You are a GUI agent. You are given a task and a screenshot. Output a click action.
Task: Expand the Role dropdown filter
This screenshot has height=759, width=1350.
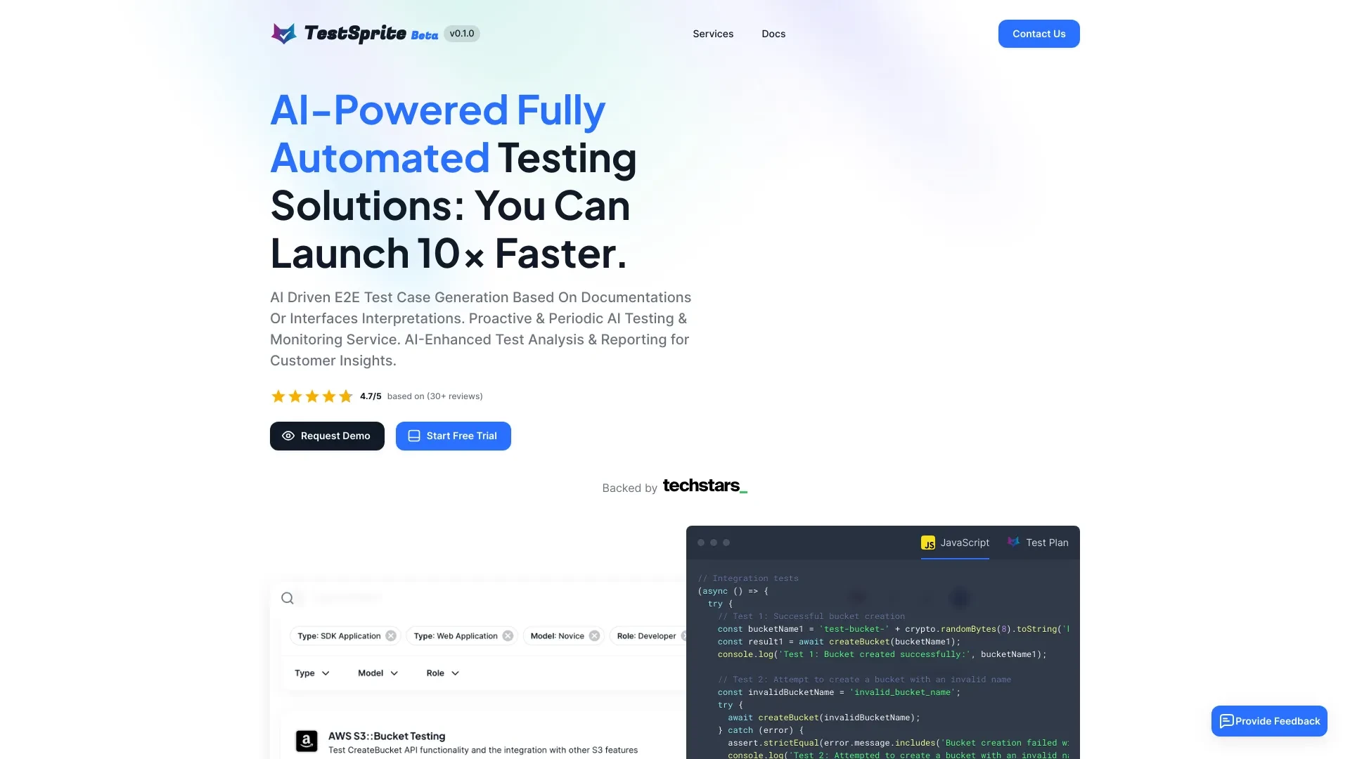[x=442, y=672]
